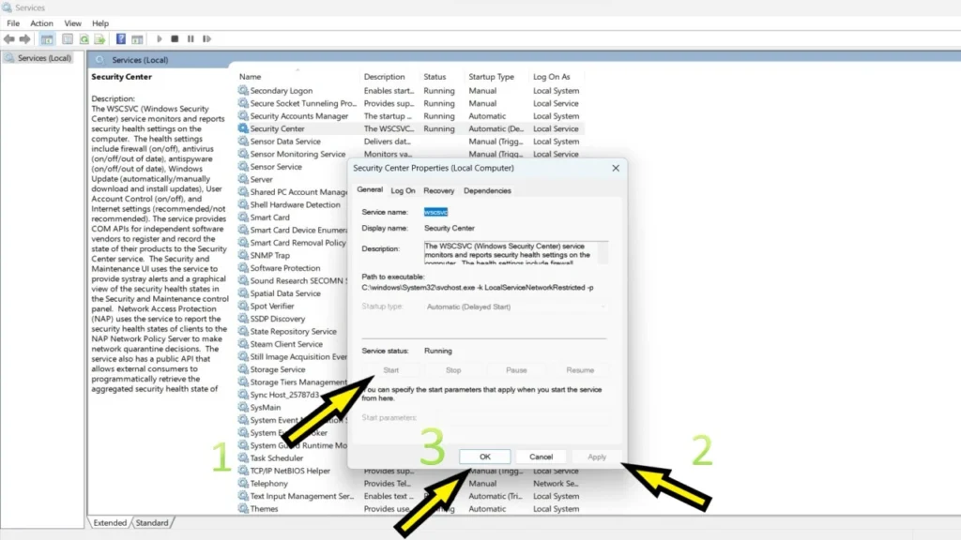
Task: Click the Pause Service toolbar icon
Action: (x=191, y=39)
